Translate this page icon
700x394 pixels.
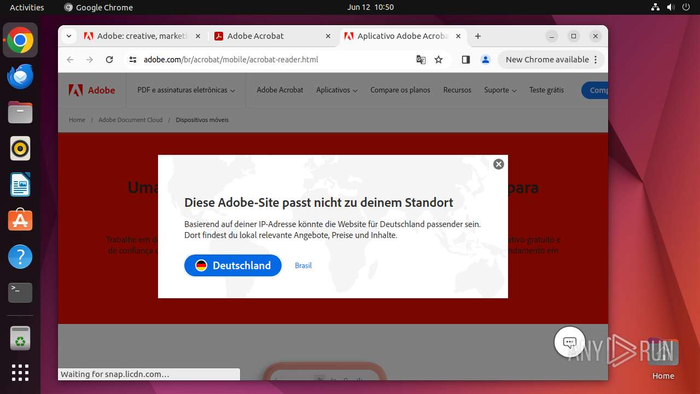(x=421, y=60)
